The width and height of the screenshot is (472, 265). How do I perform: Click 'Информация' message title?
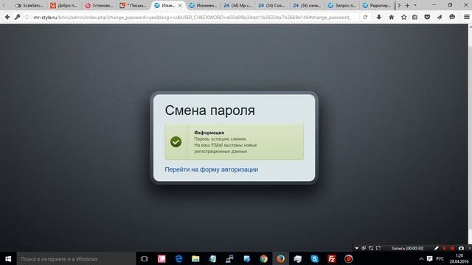click(209, 132)
